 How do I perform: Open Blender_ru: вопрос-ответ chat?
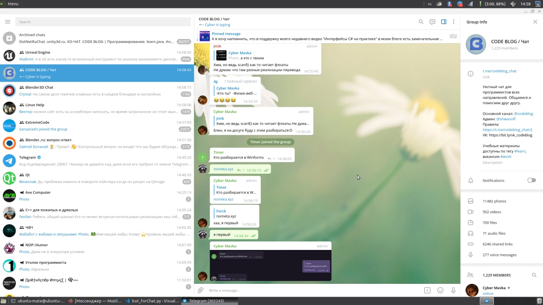pos(97,143)
